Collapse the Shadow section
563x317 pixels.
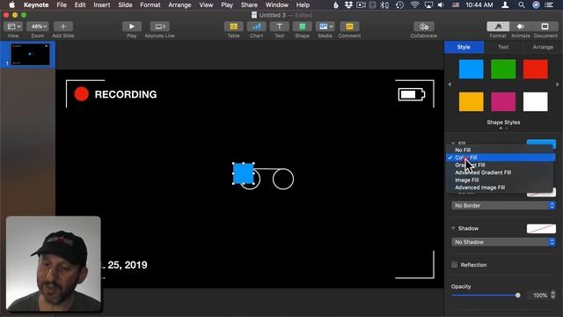pos(453,229)
